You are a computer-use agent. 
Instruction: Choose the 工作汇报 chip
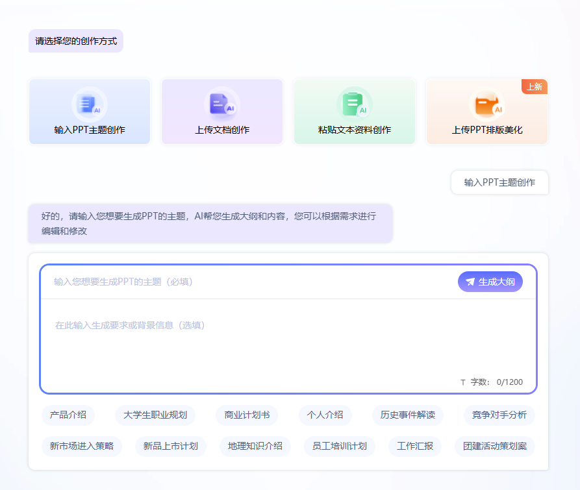coord(414,446)
